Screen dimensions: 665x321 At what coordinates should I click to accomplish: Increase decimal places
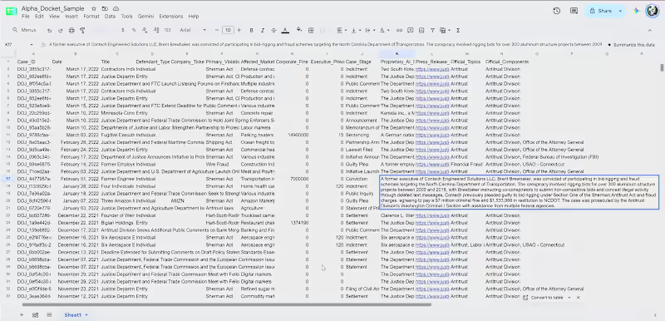(x=156, y=31)
